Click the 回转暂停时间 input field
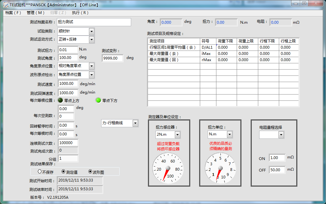 [x=66, y=125]
